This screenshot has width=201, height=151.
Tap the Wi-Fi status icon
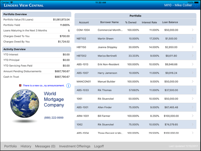click(x=12, y=3)
